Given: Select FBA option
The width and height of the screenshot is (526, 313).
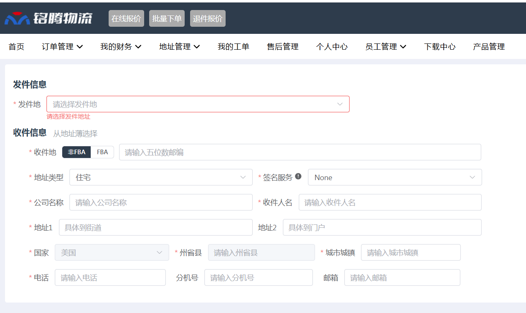Looking at the screenshot, I should pyautogui.click(x=102, y=152).
